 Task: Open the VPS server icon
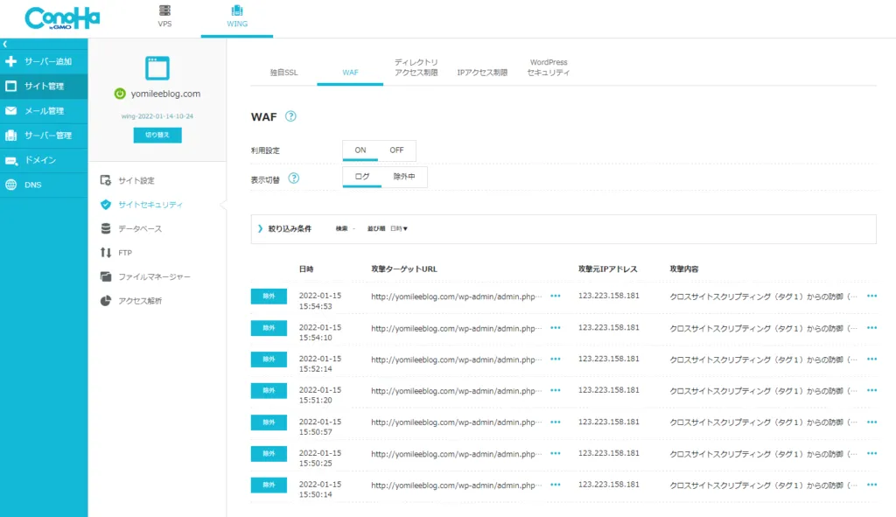click(x=164, y=10)
